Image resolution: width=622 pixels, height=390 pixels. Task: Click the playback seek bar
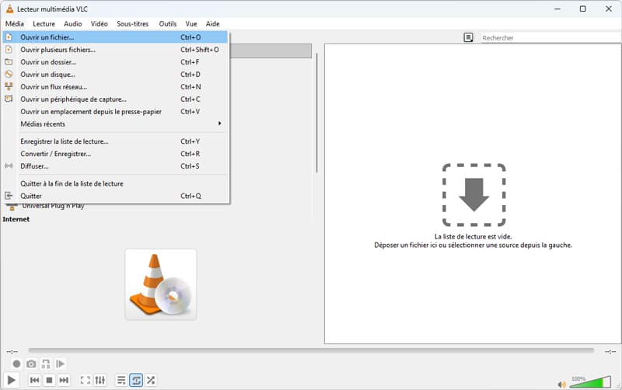click(311, 350)
